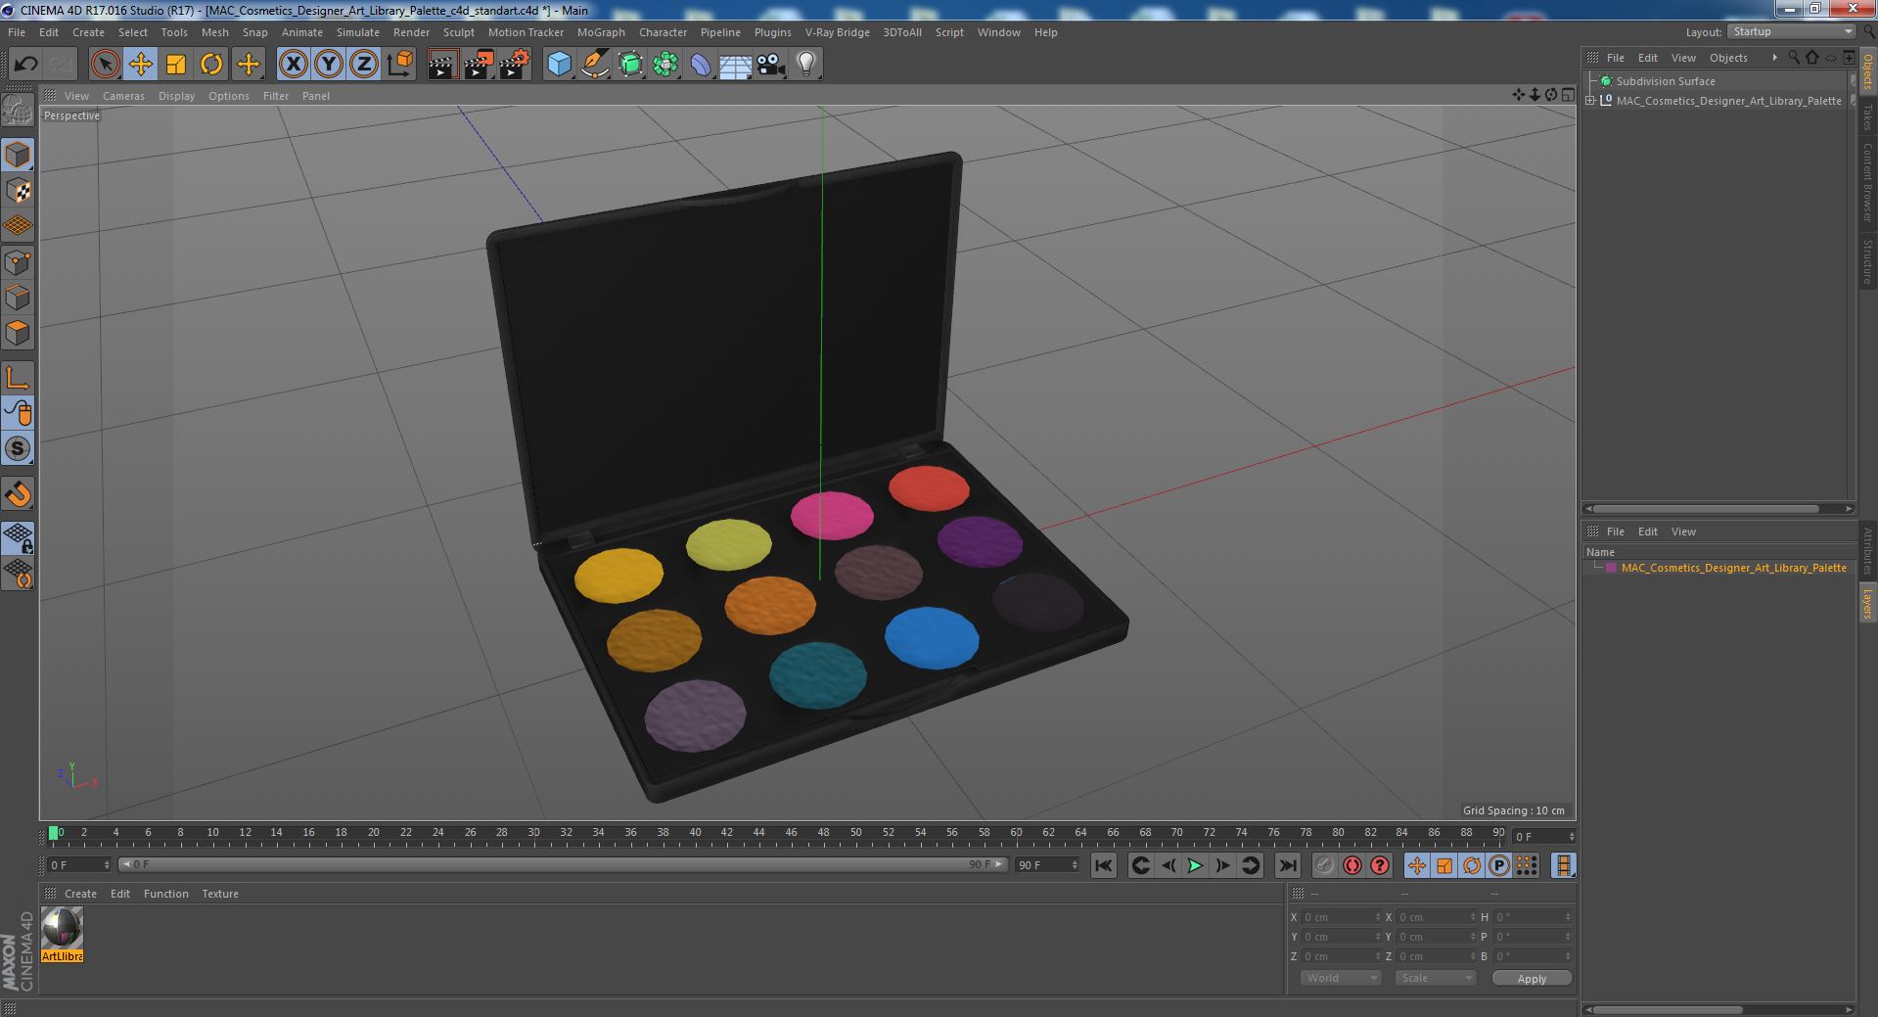Screen dimensions: 1878x1017
Task: Open the material manager Create menu
Action: coord(80,894)
